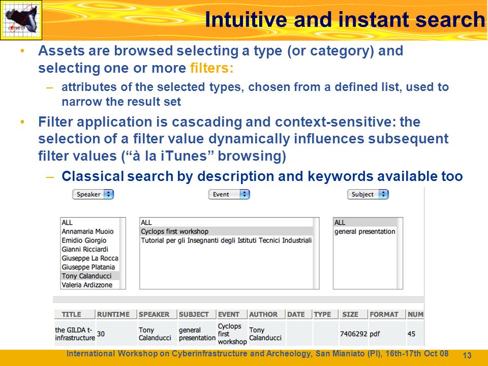The image size is (488, 366).
Task: Click the size value 7406292
Action: click(354, 334)
